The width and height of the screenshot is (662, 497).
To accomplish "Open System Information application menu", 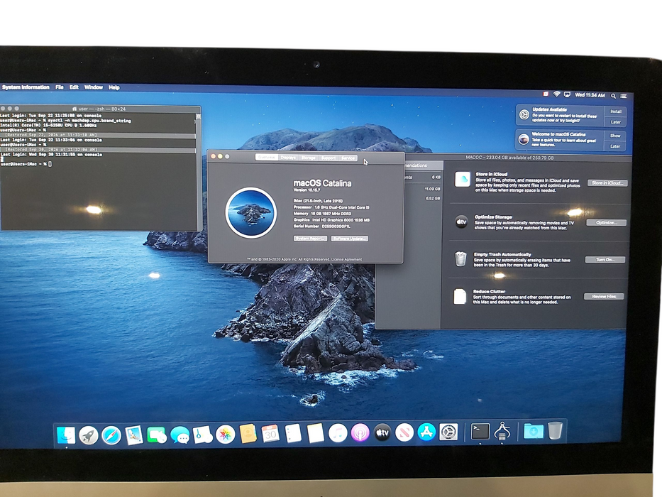I will tap(26, 87).
